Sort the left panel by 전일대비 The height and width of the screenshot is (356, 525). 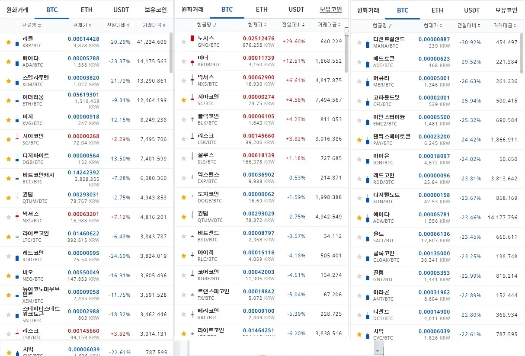tap(118, 26)
